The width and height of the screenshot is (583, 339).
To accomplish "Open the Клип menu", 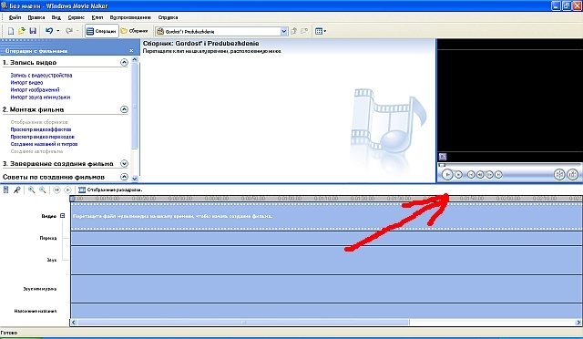I will (97, 17).
